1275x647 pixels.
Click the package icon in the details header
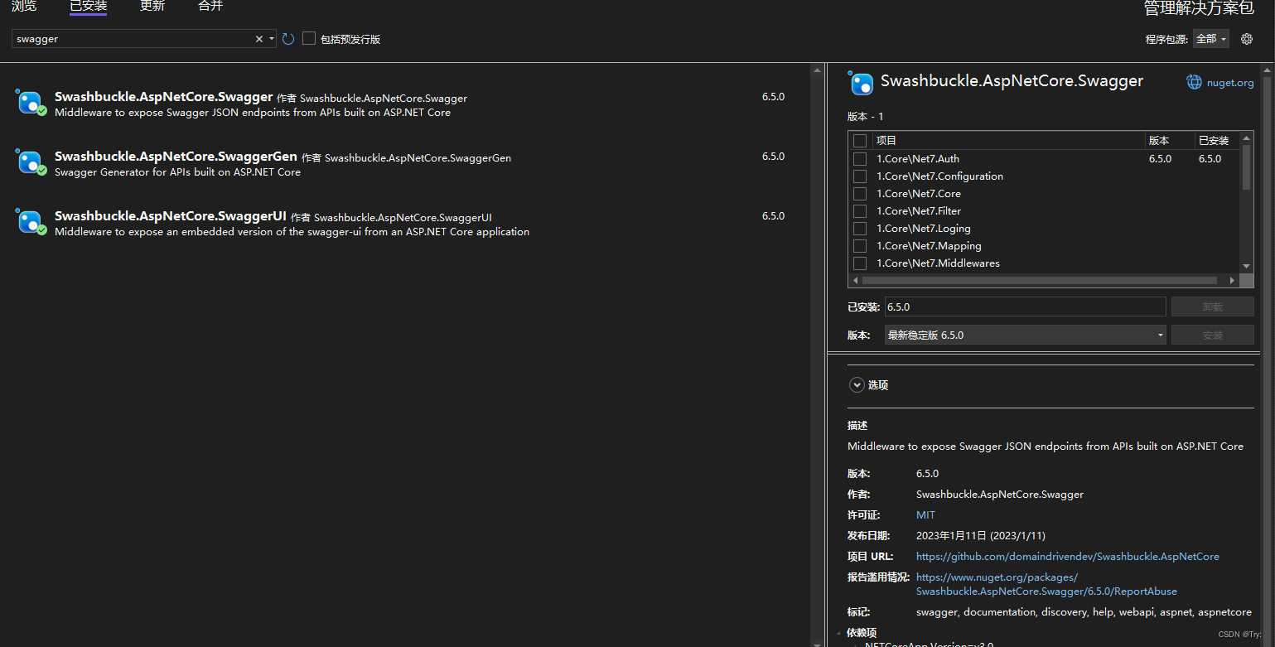pyautogui.click(x=862, y=83)
